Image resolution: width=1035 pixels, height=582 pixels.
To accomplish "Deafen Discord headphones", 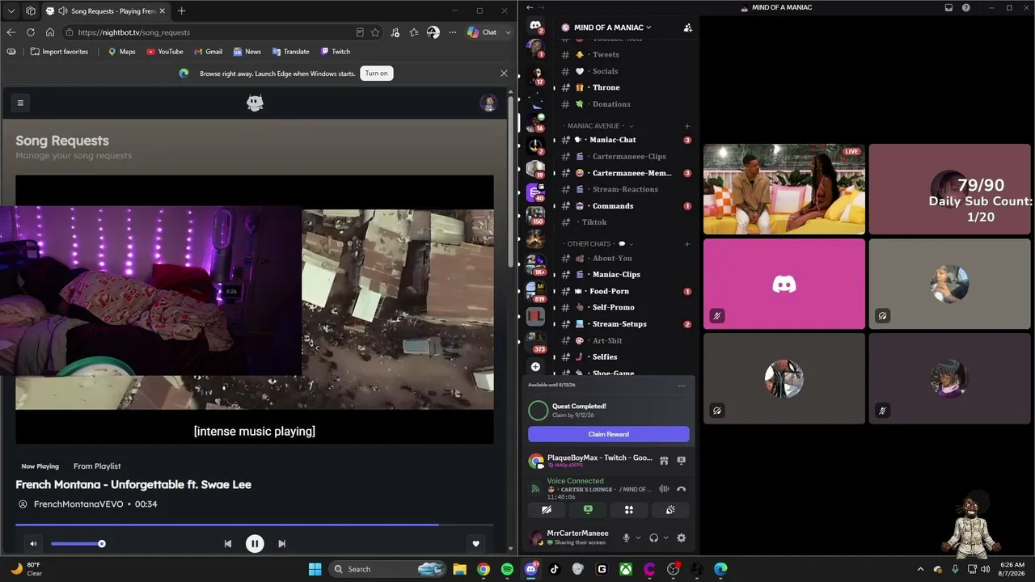I will (x=653, y=538).
